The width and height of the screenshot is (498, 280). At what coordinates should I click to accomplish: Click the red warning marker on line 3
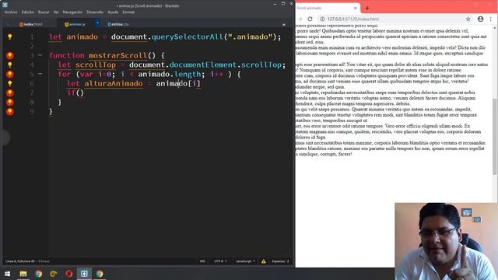(x=10, y=55)
